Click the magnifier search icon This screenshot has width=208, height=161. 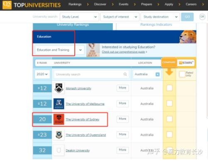[x=125, y=74]
